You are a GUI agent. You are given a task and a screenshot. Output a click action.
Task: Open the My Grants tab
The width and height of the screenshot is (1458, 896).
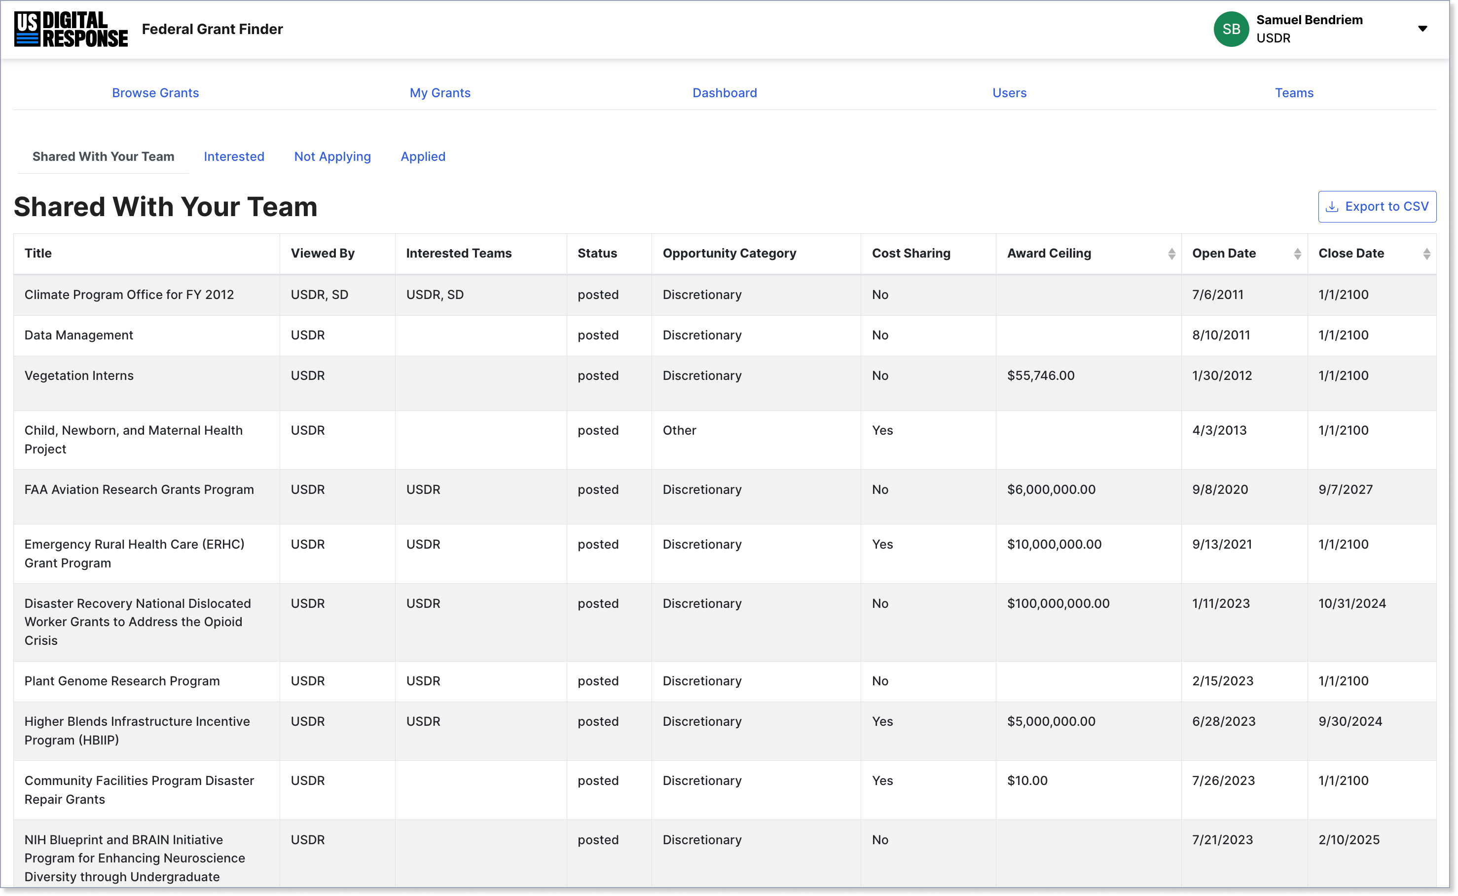click(x=439, y=92)
